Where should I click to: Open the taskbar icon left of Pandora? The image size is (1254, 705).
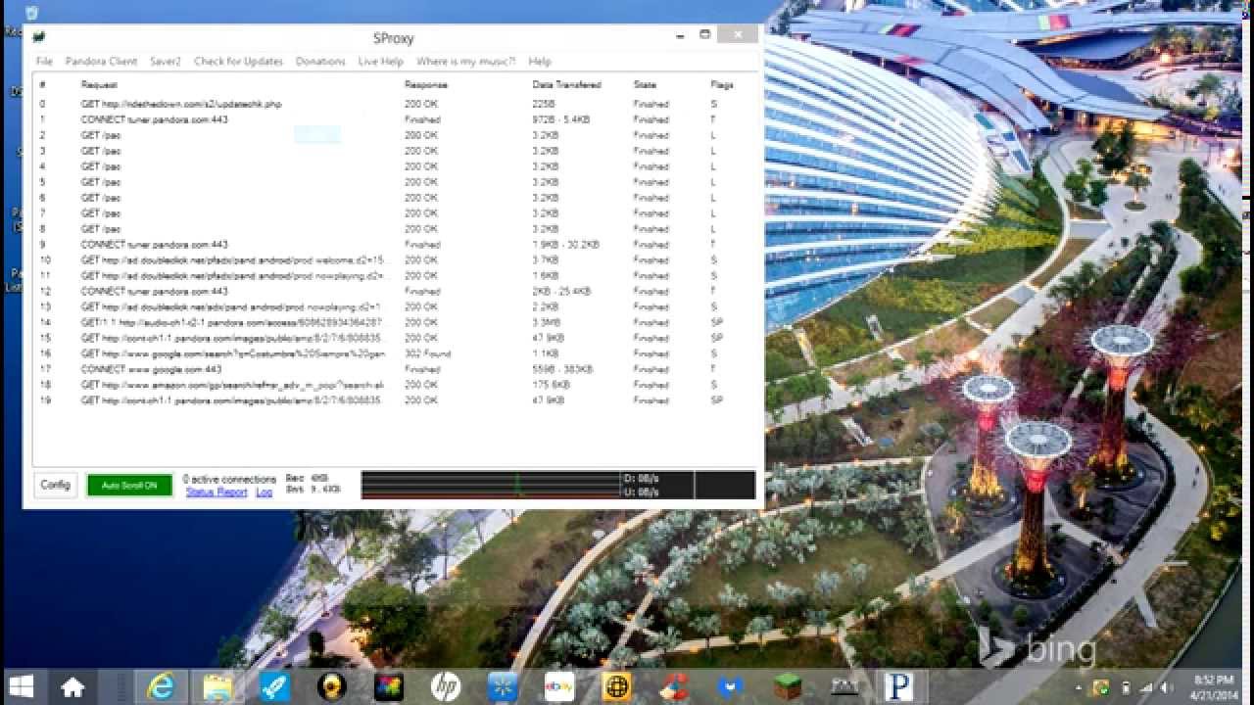click(844, 687)
